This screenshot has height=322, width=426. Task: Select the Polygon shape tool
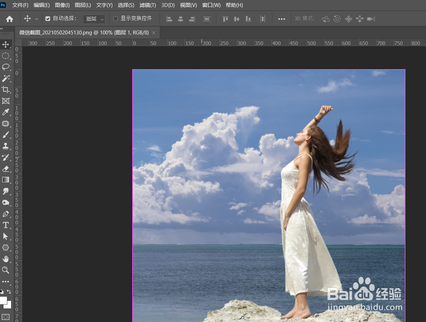point(6,247)
